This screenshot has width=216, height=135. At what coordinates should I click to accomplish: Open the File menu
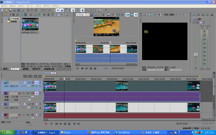pos(4,6)
